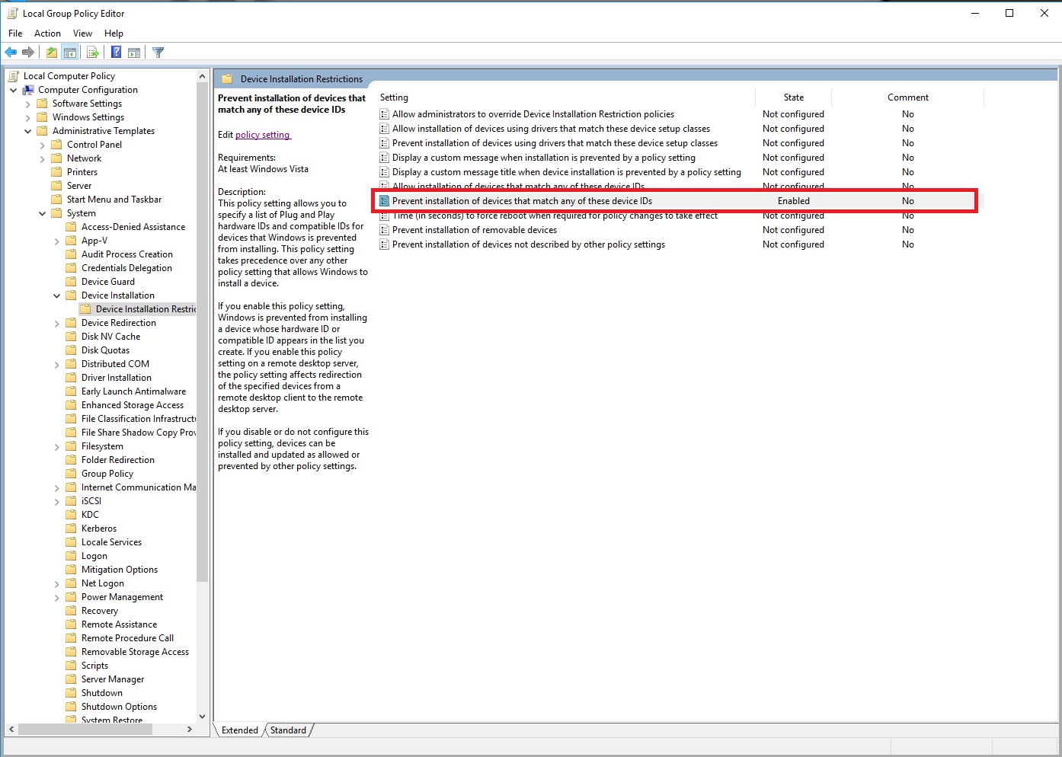This screenshot has height=757, width=1062.
Task: Click the folder icon beside Device Guard
Action: [71, 282]
